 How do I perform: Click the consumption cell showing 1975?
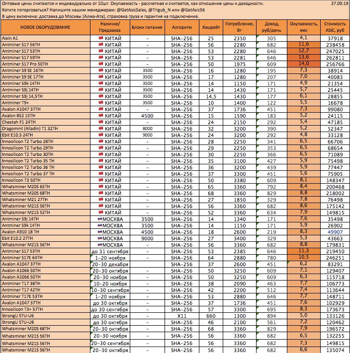240,64
